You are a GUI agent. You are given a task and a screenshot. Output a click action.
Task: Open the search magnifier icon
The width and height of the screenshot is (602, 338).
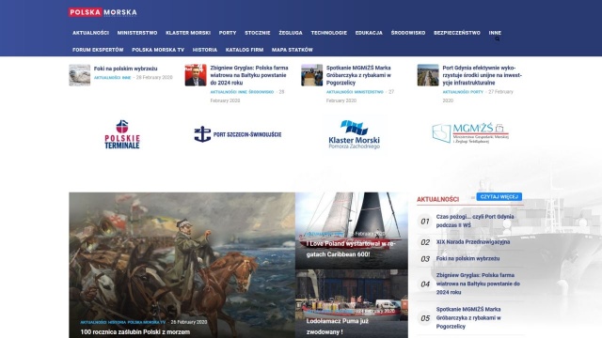[498, 39]
